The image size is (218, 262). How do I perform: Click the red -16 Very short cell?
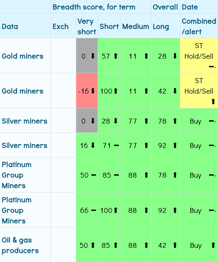coord(86,91)
